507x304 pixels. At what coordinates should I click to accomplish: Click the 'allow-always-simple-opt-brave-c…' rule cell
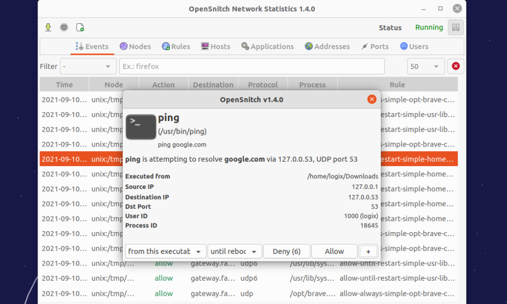397,294
